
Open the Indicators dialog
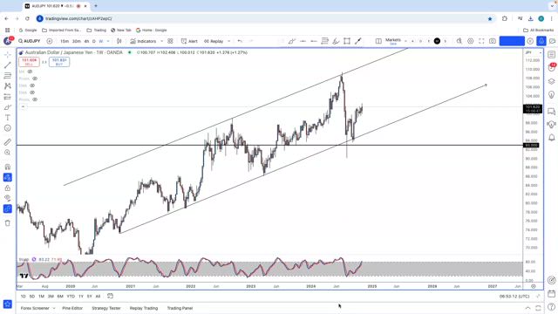143,41
